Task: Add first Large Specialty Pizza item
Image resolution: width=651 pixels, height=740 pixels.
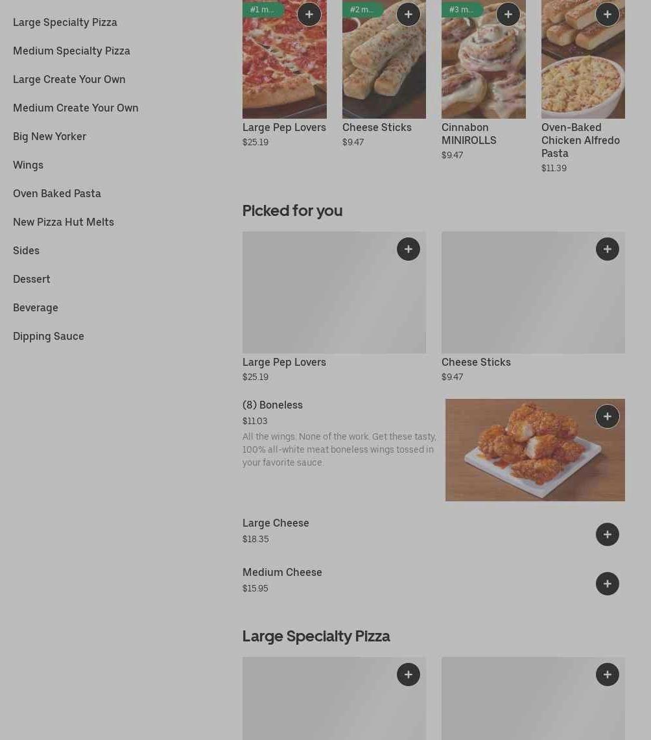Action: point(408,674)
